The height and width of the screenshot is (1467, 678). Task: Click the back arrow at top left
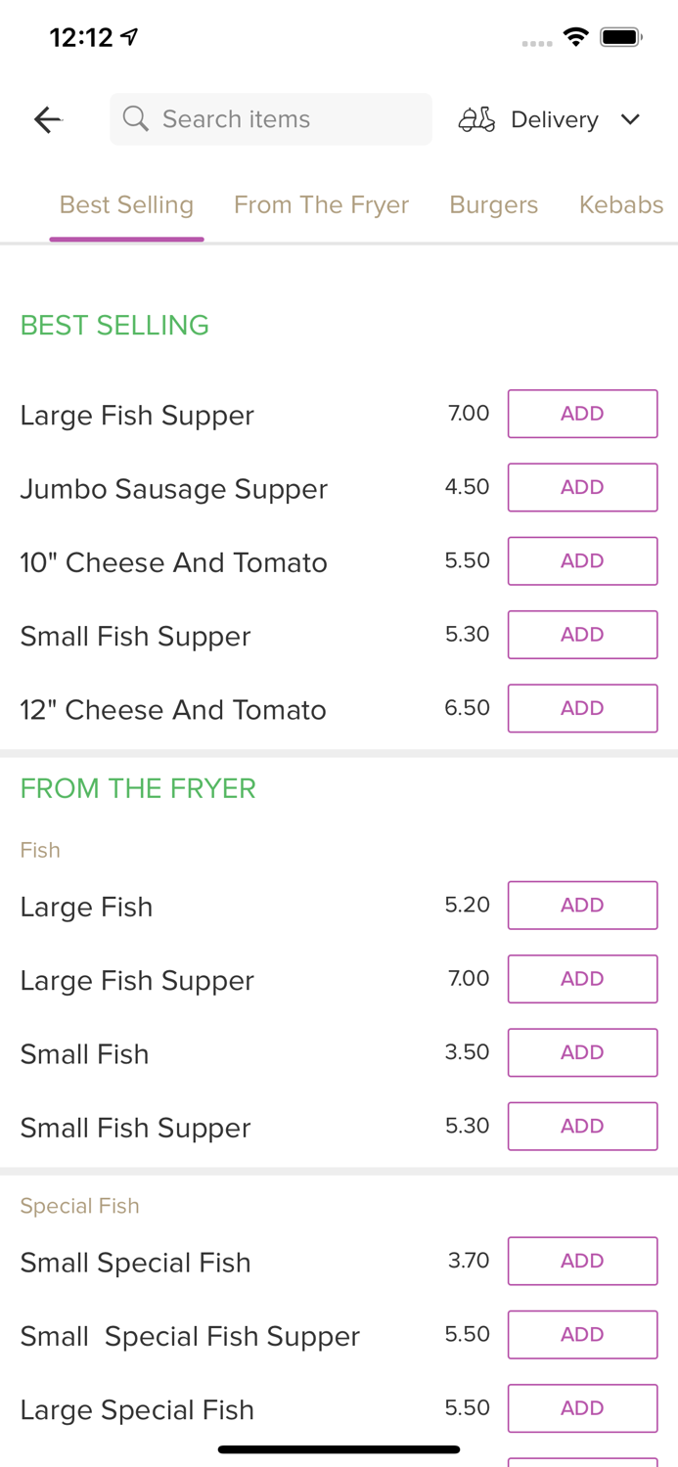[x=47, y=119]
